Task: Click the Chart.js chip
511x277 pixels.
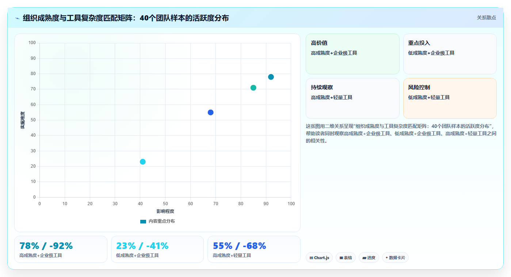Action: [319, 258]
